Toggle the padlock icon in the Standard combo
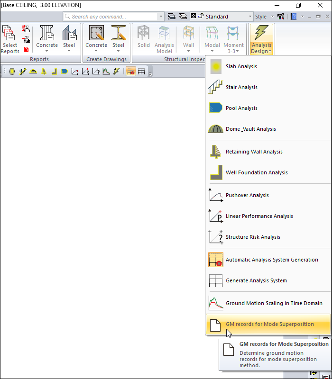 200,16
